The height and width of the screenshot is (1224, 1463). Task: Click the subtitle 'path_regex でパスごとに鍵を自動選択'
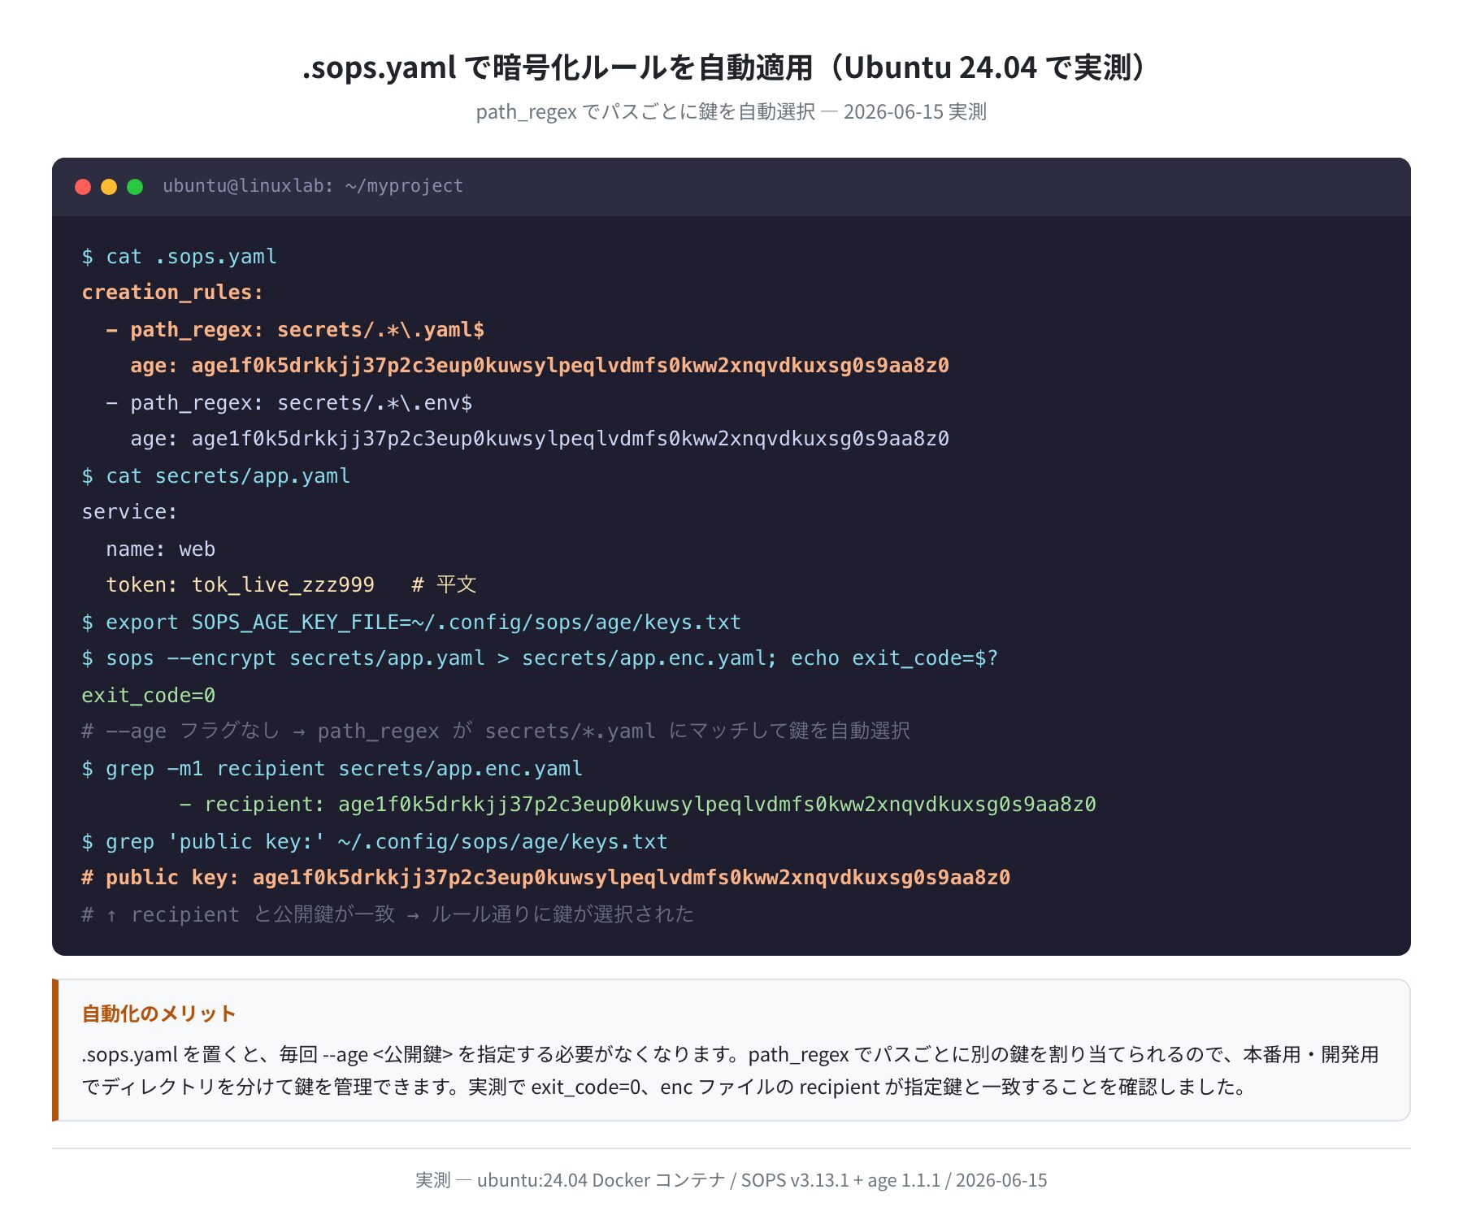point(645,111)
